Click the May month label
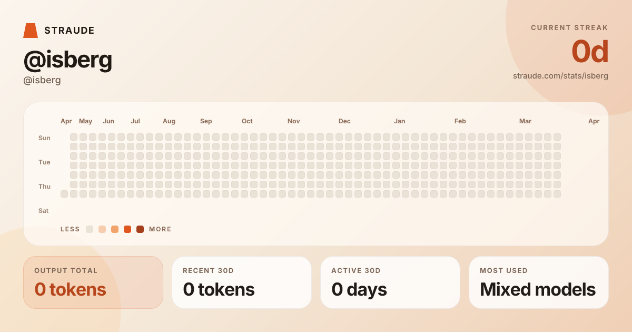Image resolution: width=632 pixels, height=332 pixels. click(85, 121)
